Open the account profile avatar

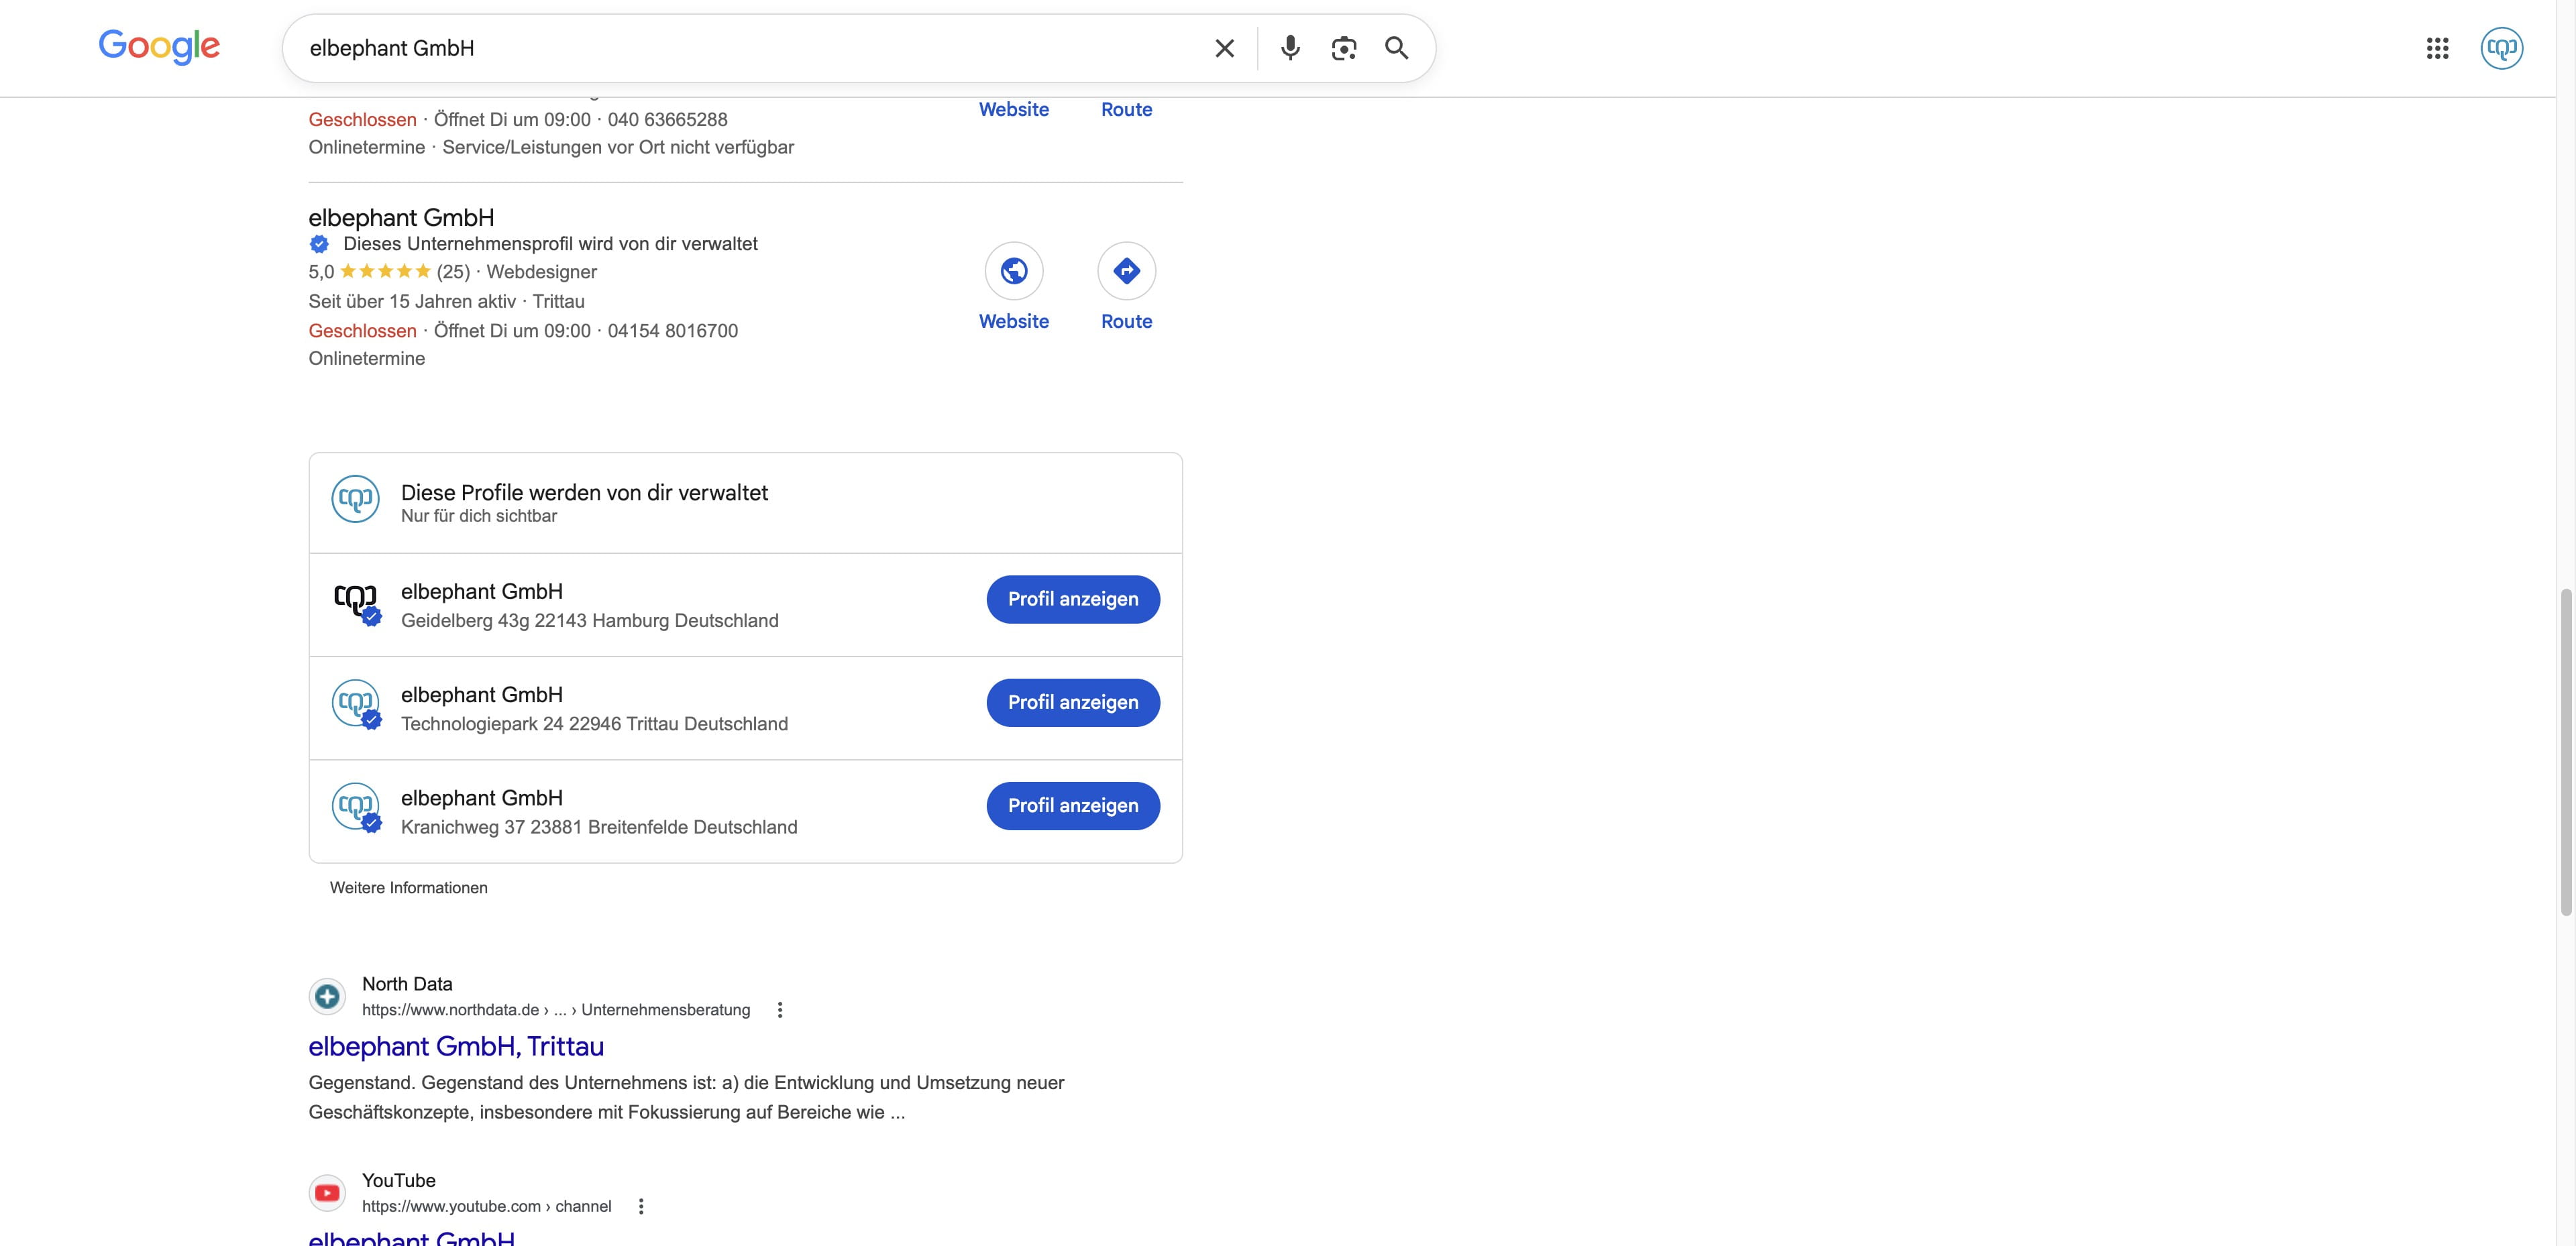2502,48
